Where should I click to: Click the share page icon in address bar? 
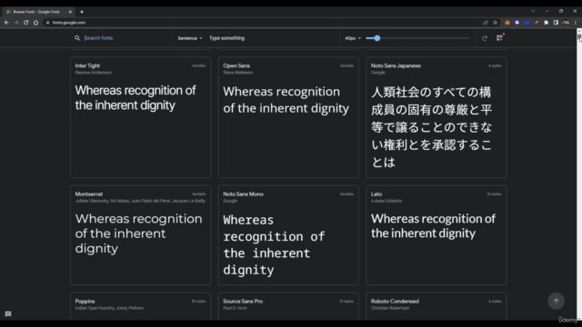pyautogui.click(x=486, y=23)
